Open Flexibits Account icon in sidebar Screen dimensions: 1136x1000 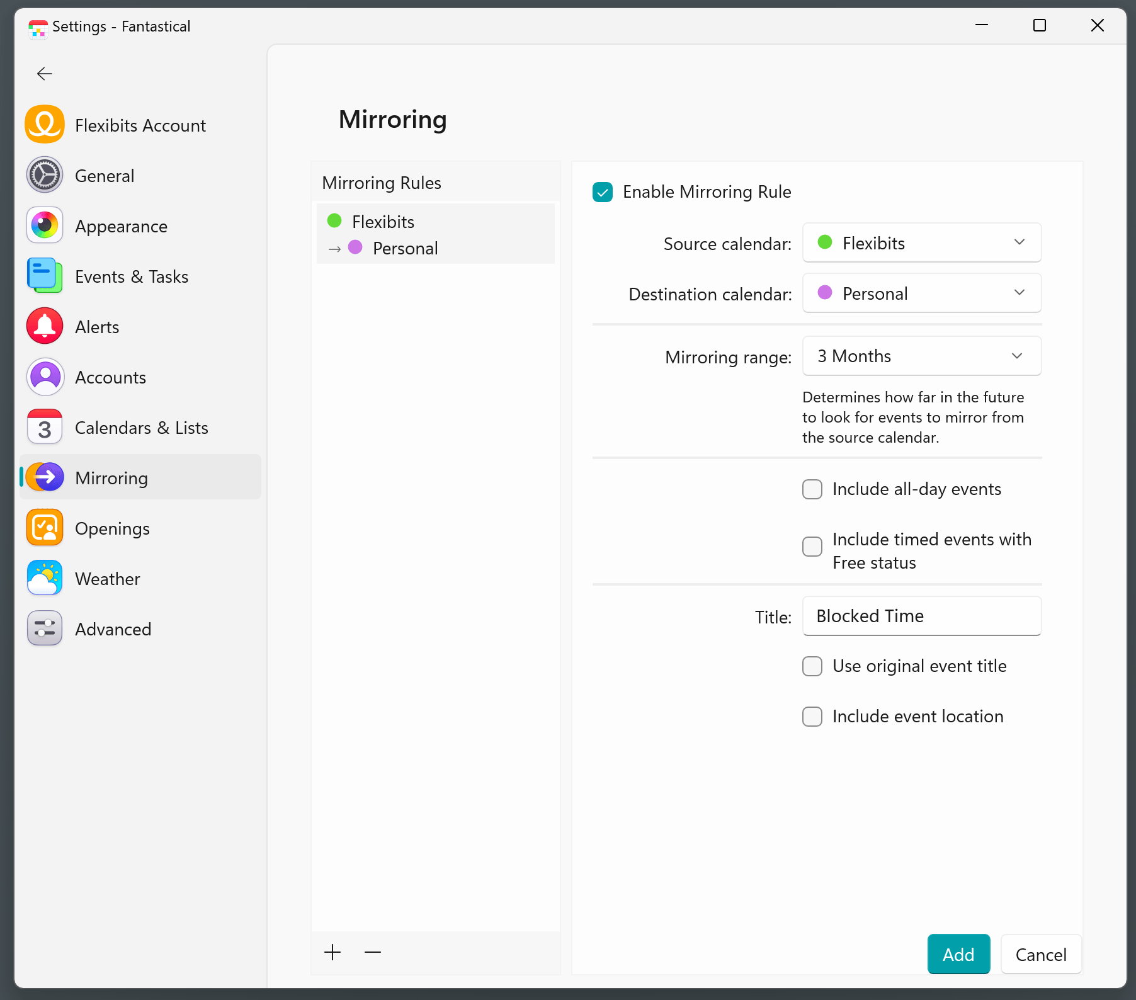pyautogui.click(x=45, y=125)
